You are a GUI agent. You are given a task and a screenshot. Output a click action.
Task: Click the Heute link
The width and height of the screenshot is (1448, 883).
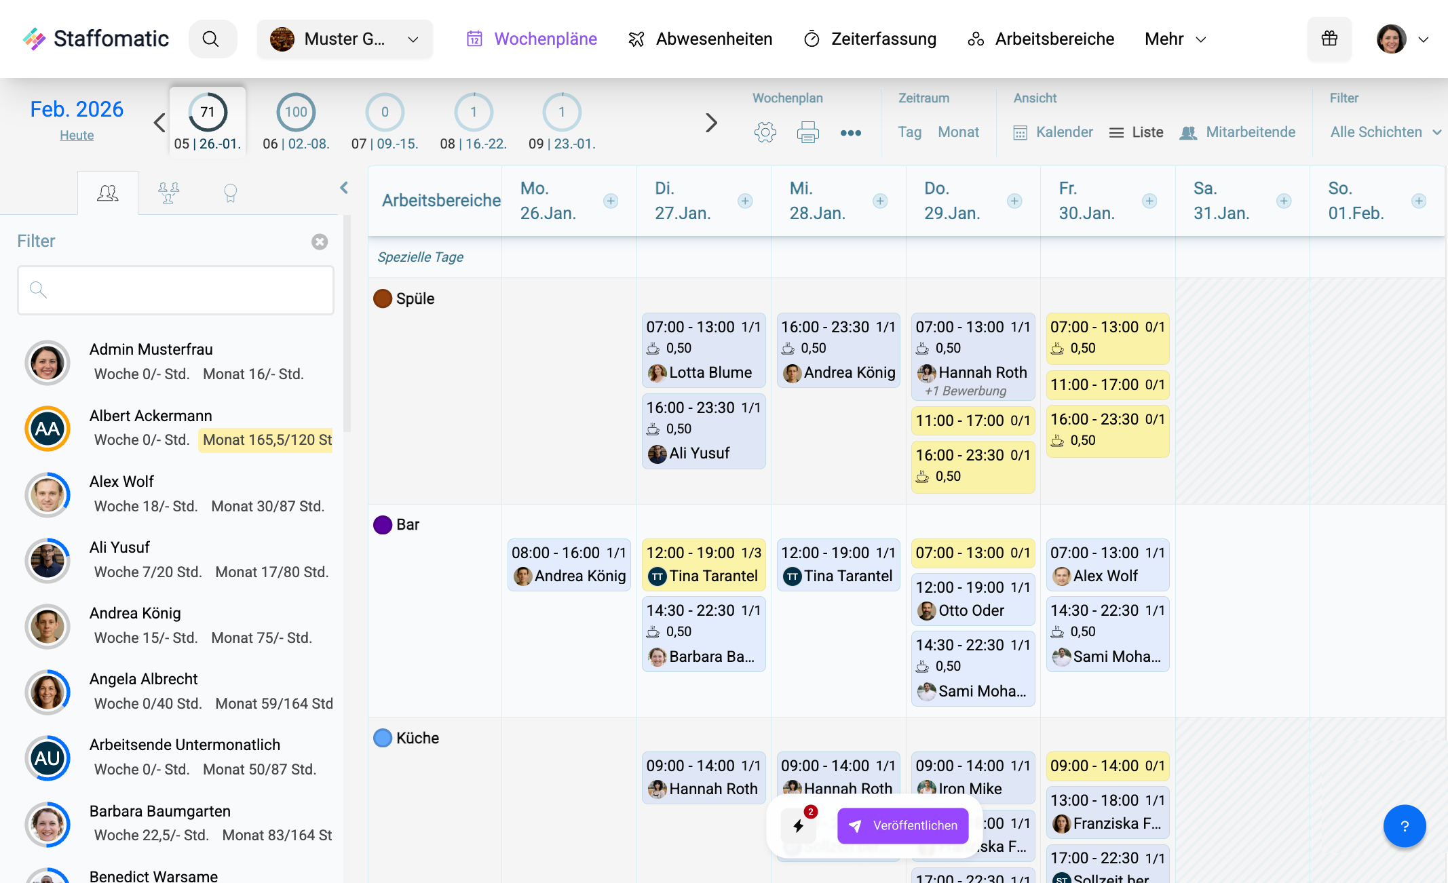[77, 135]
